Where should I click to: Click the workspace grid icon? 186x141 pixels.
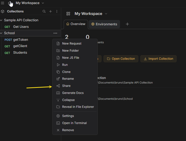[68, 14]
